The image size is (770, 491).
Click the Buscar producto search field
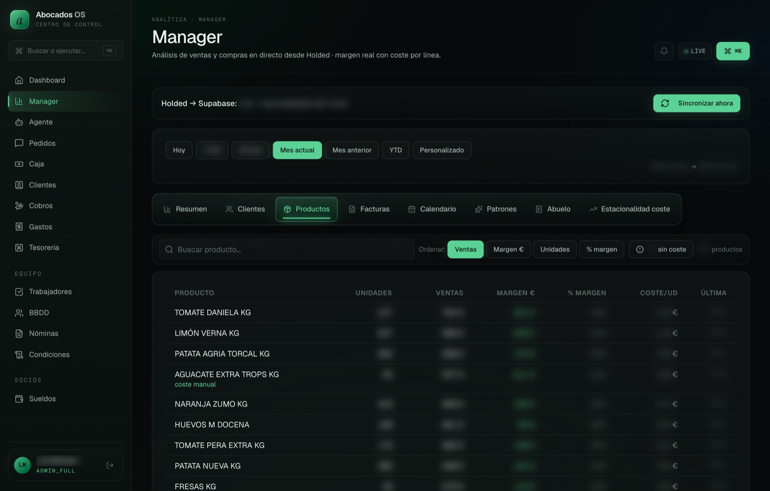pos(287,250)
